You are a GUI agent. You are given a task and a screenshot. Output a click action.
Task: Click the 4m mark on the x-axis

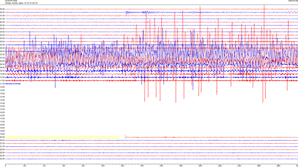pyautogui.click(x=44, y=166)
